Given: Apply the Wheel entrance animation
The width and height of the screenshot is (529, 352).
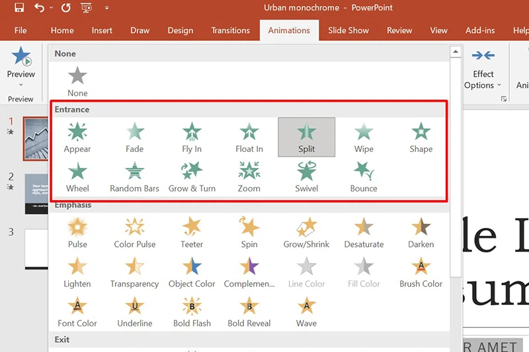Looking at the screenshot, I should point(77,177).
